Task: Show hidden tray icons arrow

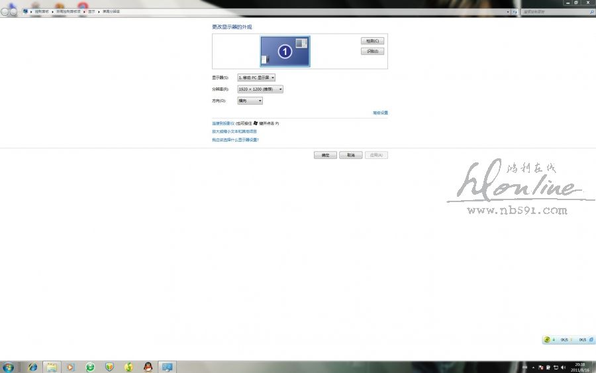Action: [x=533, y=367]
